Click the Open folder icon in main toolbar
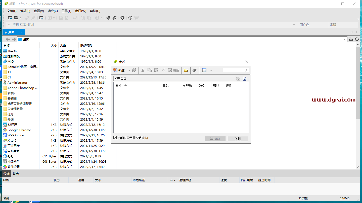This screenshot has width=362, height=203. pyautogui.click(x=16, y=18)
